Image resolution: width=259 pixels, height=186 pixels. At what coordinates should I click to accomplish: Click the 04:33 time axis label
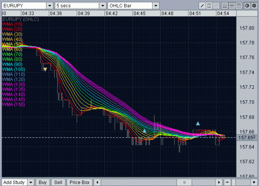[x=28, y=14]
